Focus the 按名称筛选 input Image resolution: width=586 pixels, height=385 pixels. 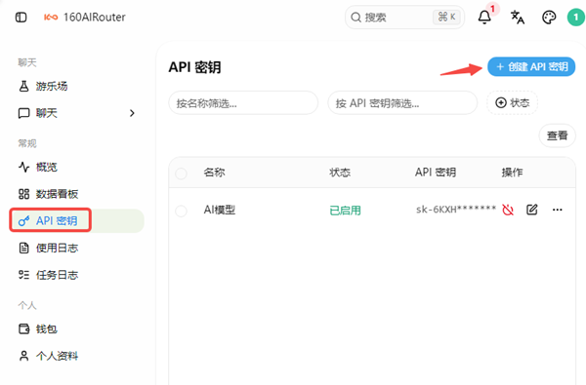click(243, 103)
